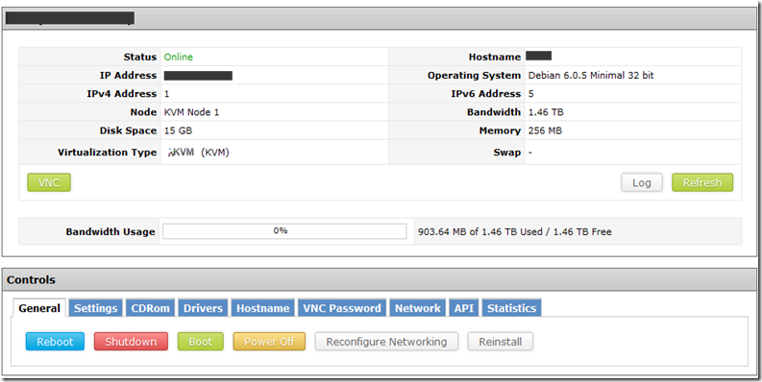Open the Drivers tab
Screen dimensions: 762x382
coord(203,308)
